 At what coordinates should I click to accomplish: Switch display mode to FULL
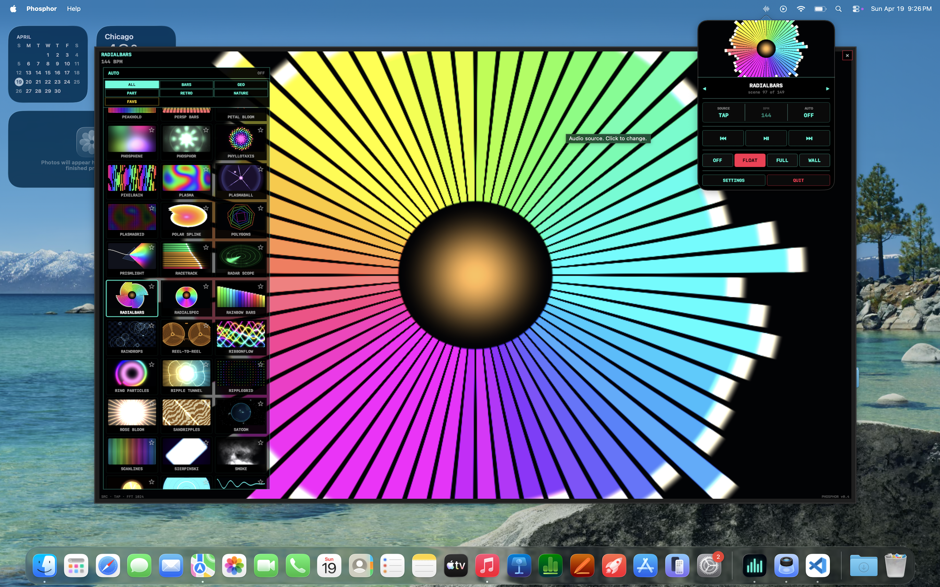coord(782,160)
